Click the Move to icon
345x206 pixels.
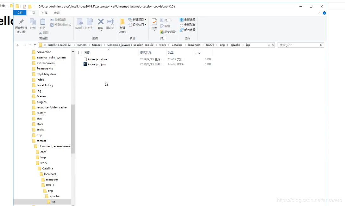[79, 22]
